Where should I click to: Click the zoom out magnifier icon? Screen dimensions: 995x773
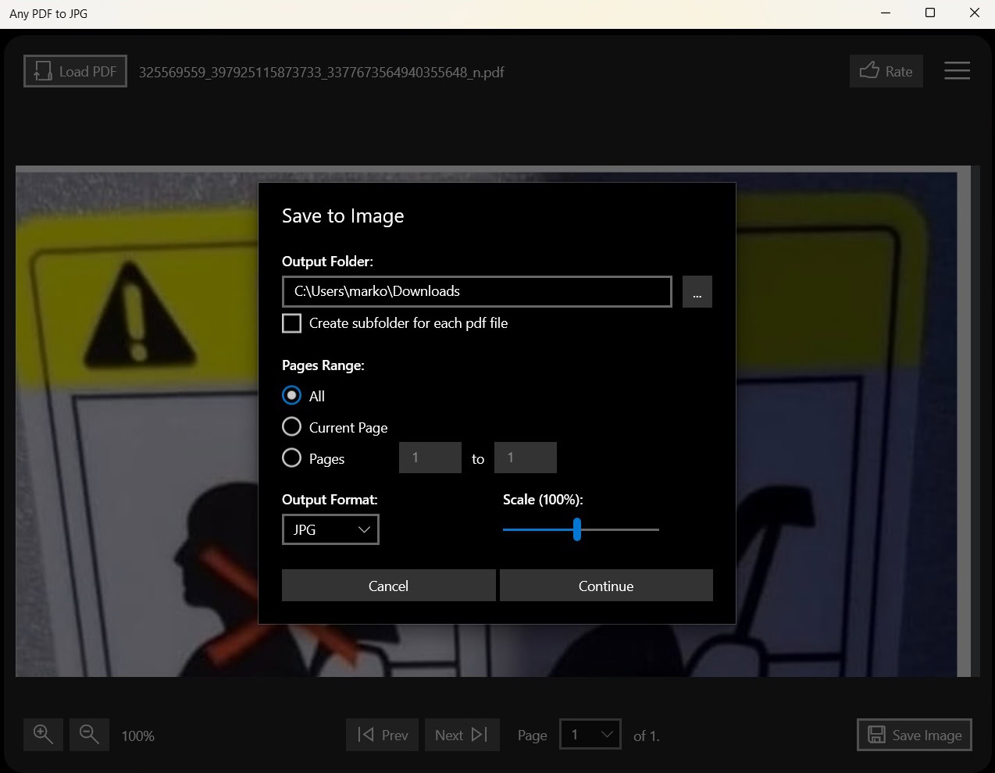89,735
